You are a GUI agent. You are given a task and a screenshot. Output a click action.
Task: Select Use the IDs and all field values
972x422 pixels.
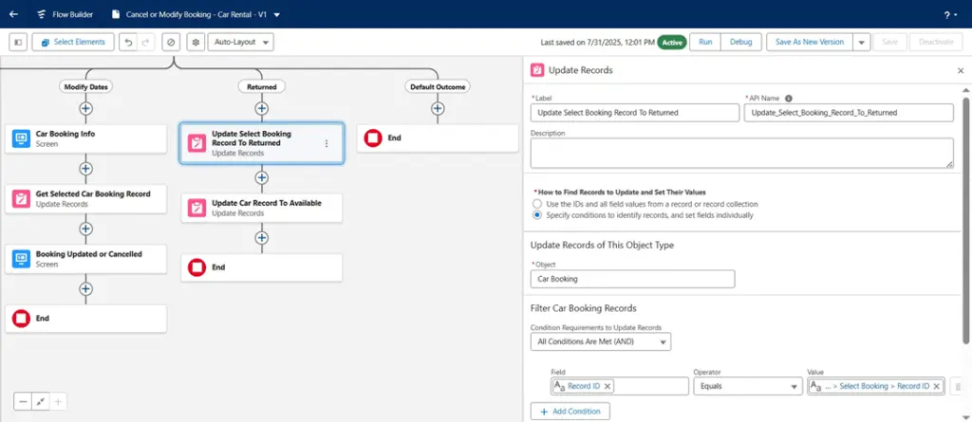(537, 204)
